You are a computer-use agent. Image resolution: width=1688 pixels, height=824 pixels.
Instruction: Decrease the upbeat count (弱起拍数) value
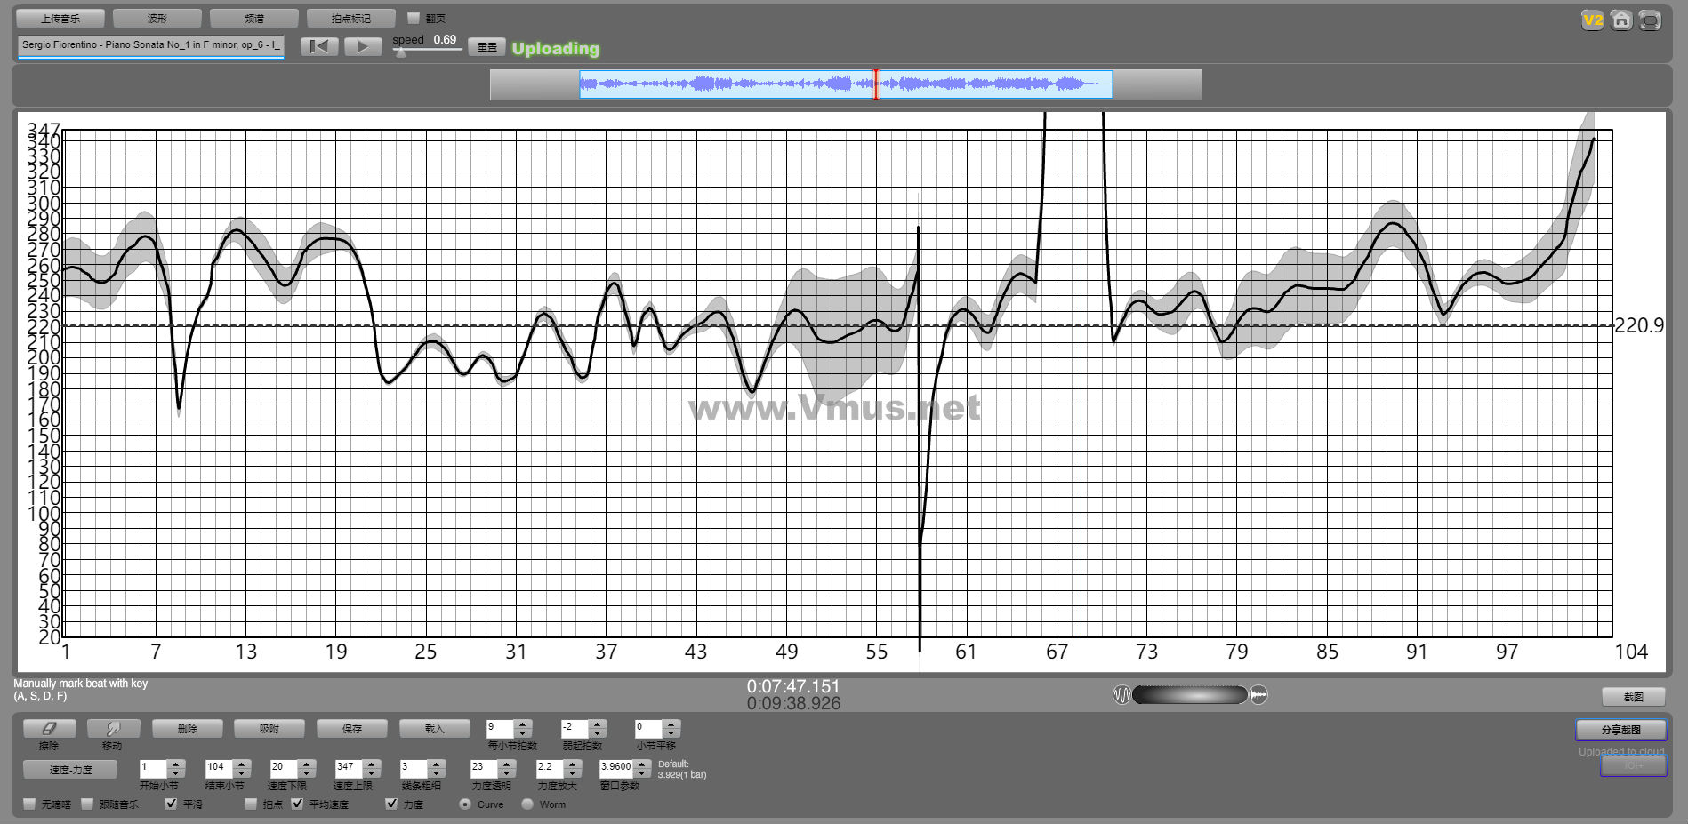coord(597,732)
